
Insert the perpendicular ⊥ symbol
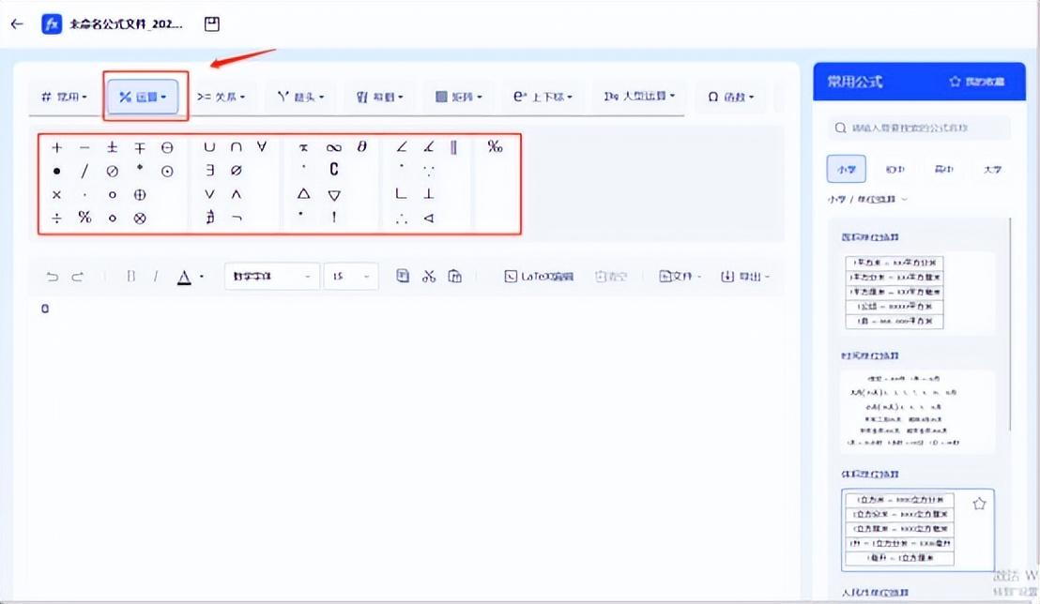tap(429, 193)
